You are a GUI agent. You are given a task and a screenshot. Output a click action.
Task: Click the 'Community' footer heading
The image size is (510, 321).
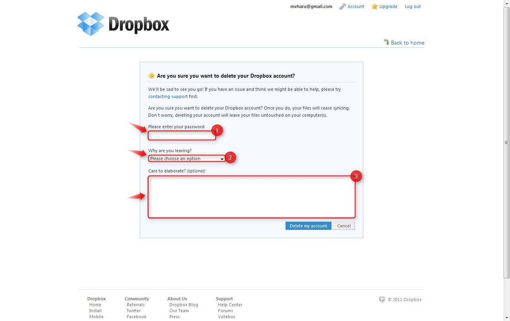pos(137,299)
